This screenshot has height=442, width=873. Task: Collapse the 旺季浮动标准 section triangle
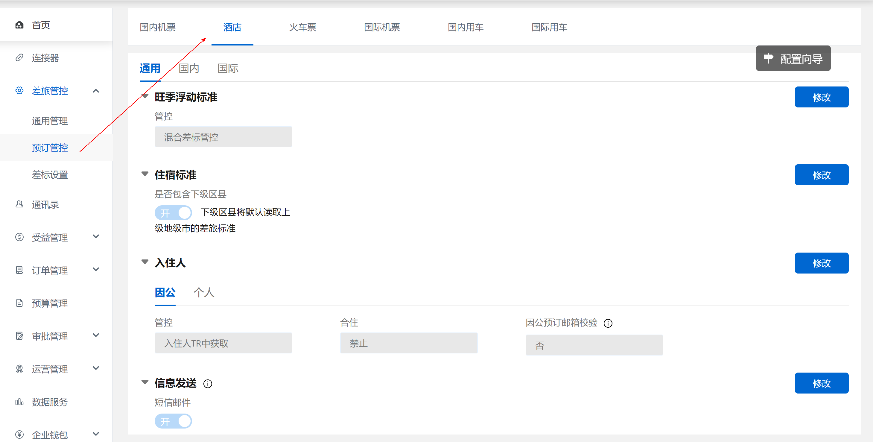coord(145,96)
